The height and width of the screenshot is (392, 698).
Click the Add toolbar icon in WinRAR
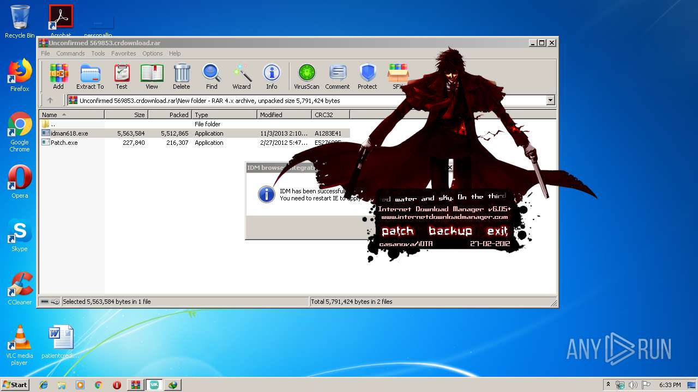coord(58,76)
